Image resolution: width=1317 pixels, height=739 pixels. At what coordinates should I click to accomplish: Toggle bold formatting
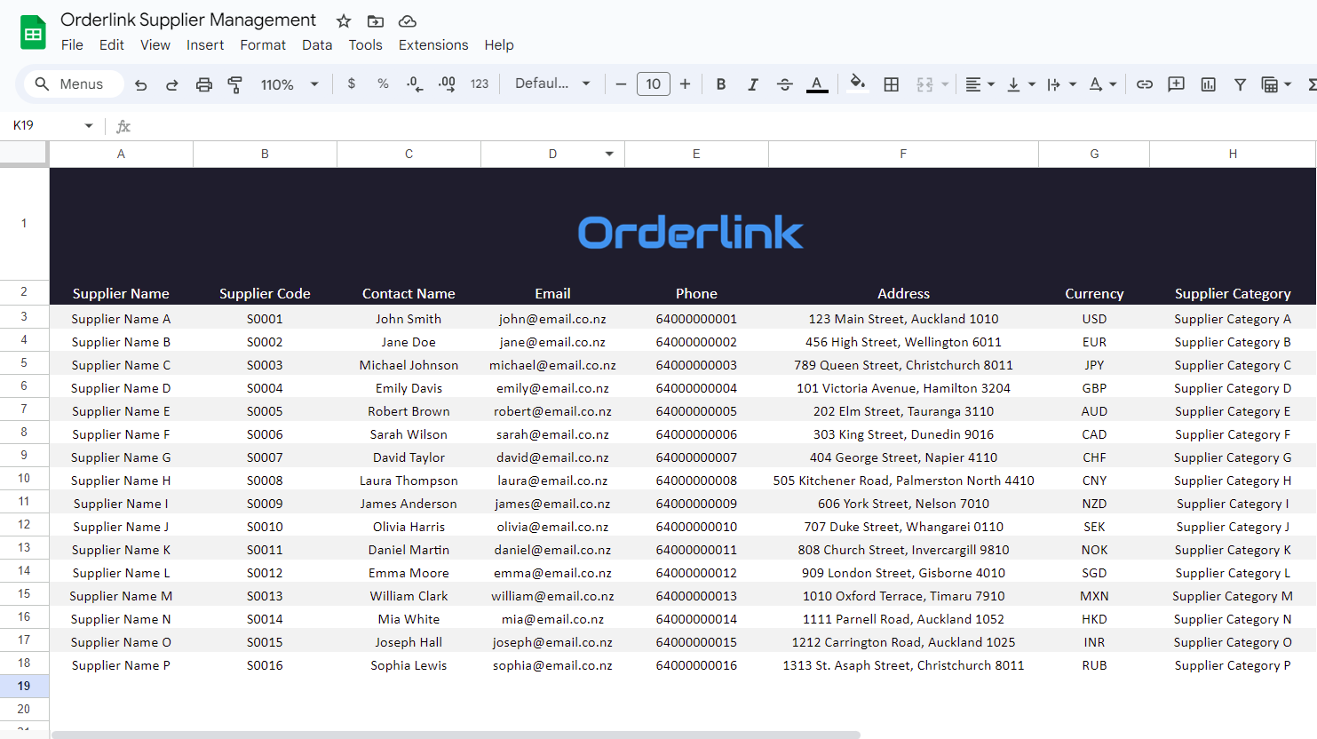pyautogui.click(x=721, y=83)
